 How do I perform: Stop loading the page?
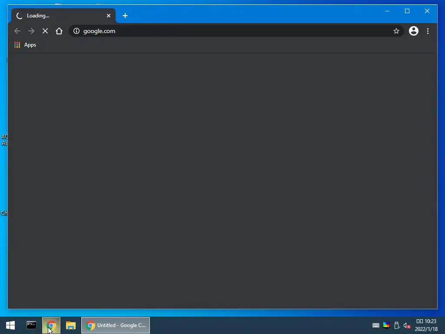point(45,31)
